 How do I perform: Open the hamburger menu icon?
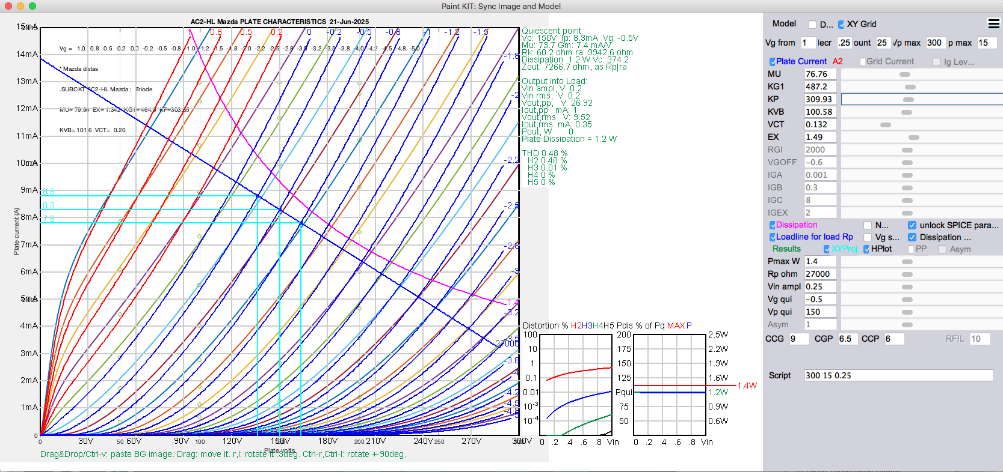[x=994, y=24]
